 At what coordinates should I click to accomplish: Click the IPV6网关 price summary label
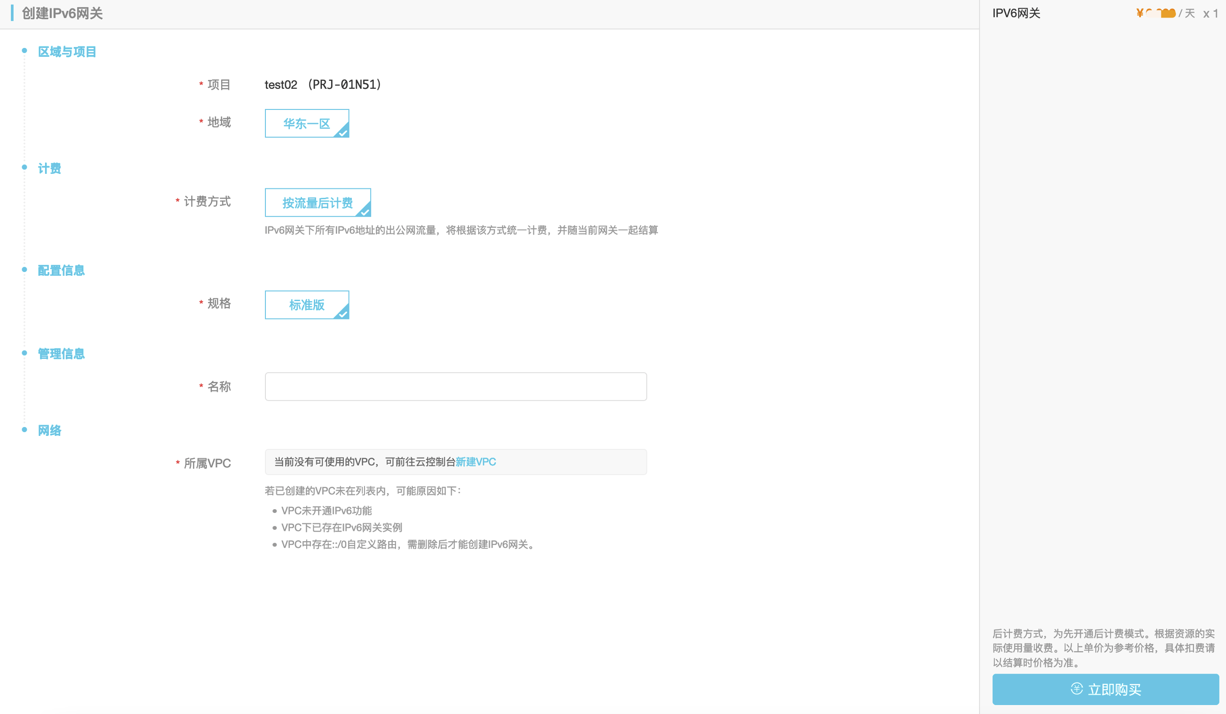(1016, 13)
